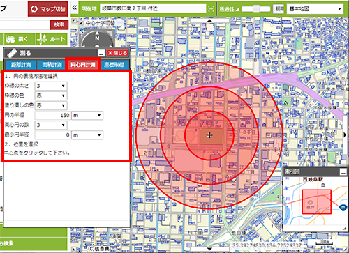The width and height of the screenshot is (349, 253).
Task: Open the 枠線の太さ line width dropdown
Action: click(51, 86)
